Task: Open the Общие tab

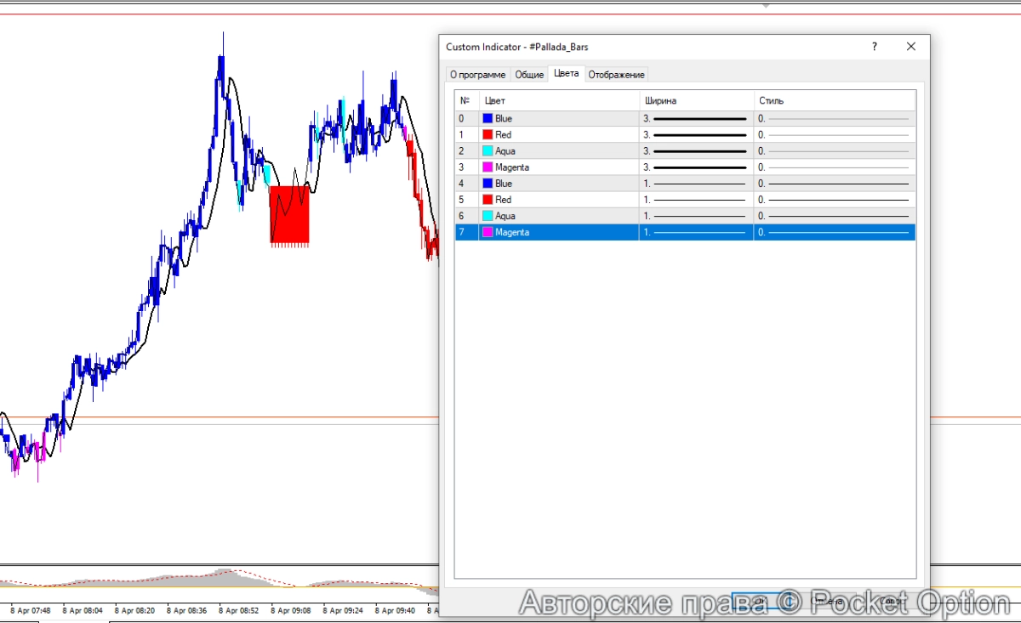Action: [x=529, y=75]
